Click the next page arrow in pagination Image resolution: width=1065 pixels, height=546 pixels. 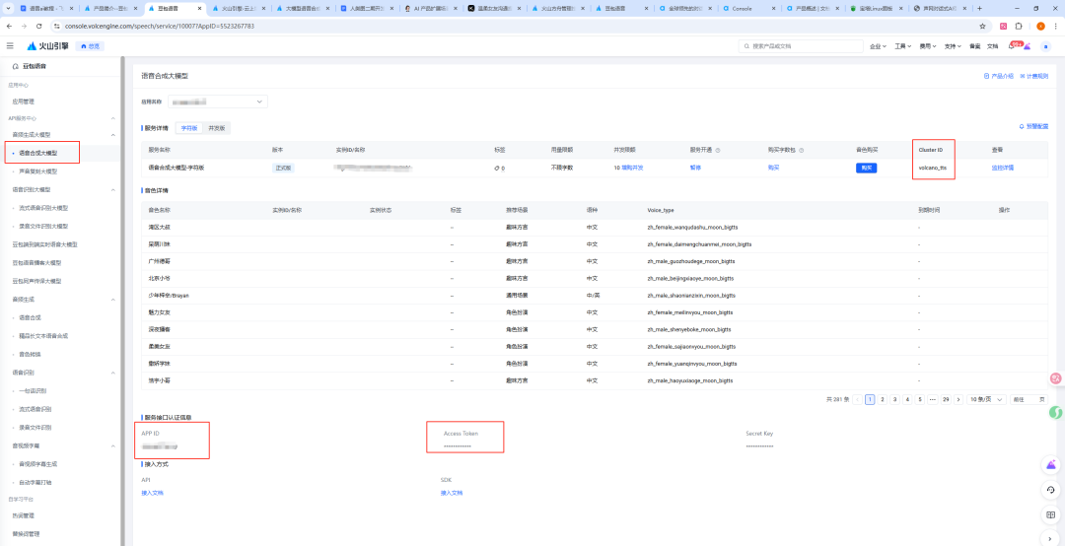tap(958, 399)
